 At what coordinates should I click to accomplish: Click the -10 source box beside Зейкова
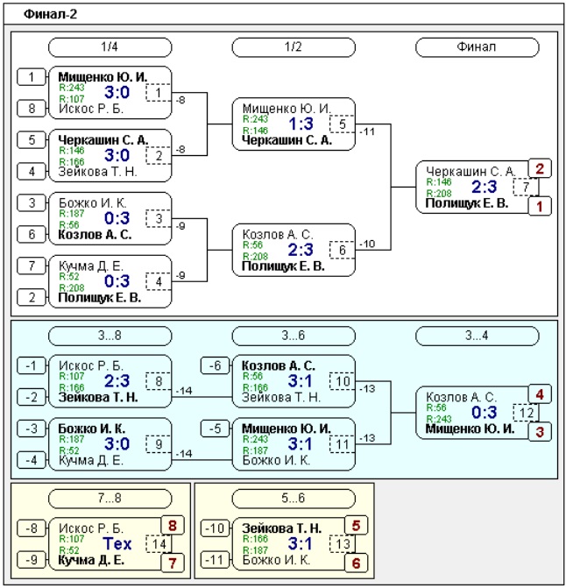216,528
